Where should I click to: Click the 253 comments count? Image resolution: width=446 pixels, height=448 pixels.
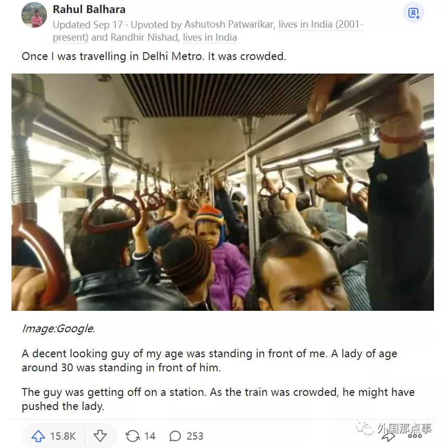pyautogui.click(x=195, y=437)
